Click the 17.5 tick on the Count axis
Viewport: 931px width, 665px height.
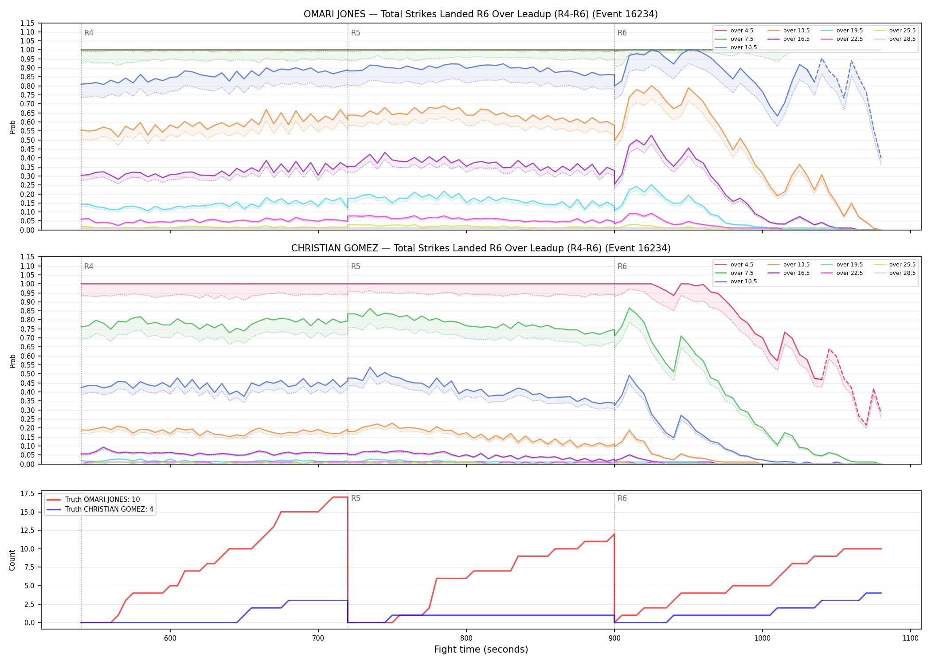pyautogui.click(x=27, y=493)
